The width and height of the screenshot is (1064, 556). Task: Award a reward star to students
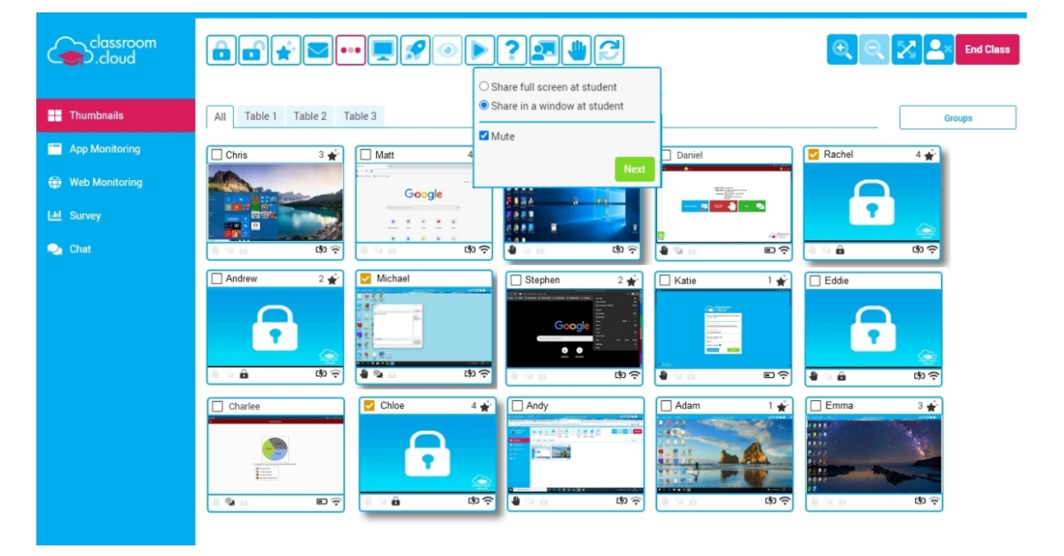[x=285, y=49]
